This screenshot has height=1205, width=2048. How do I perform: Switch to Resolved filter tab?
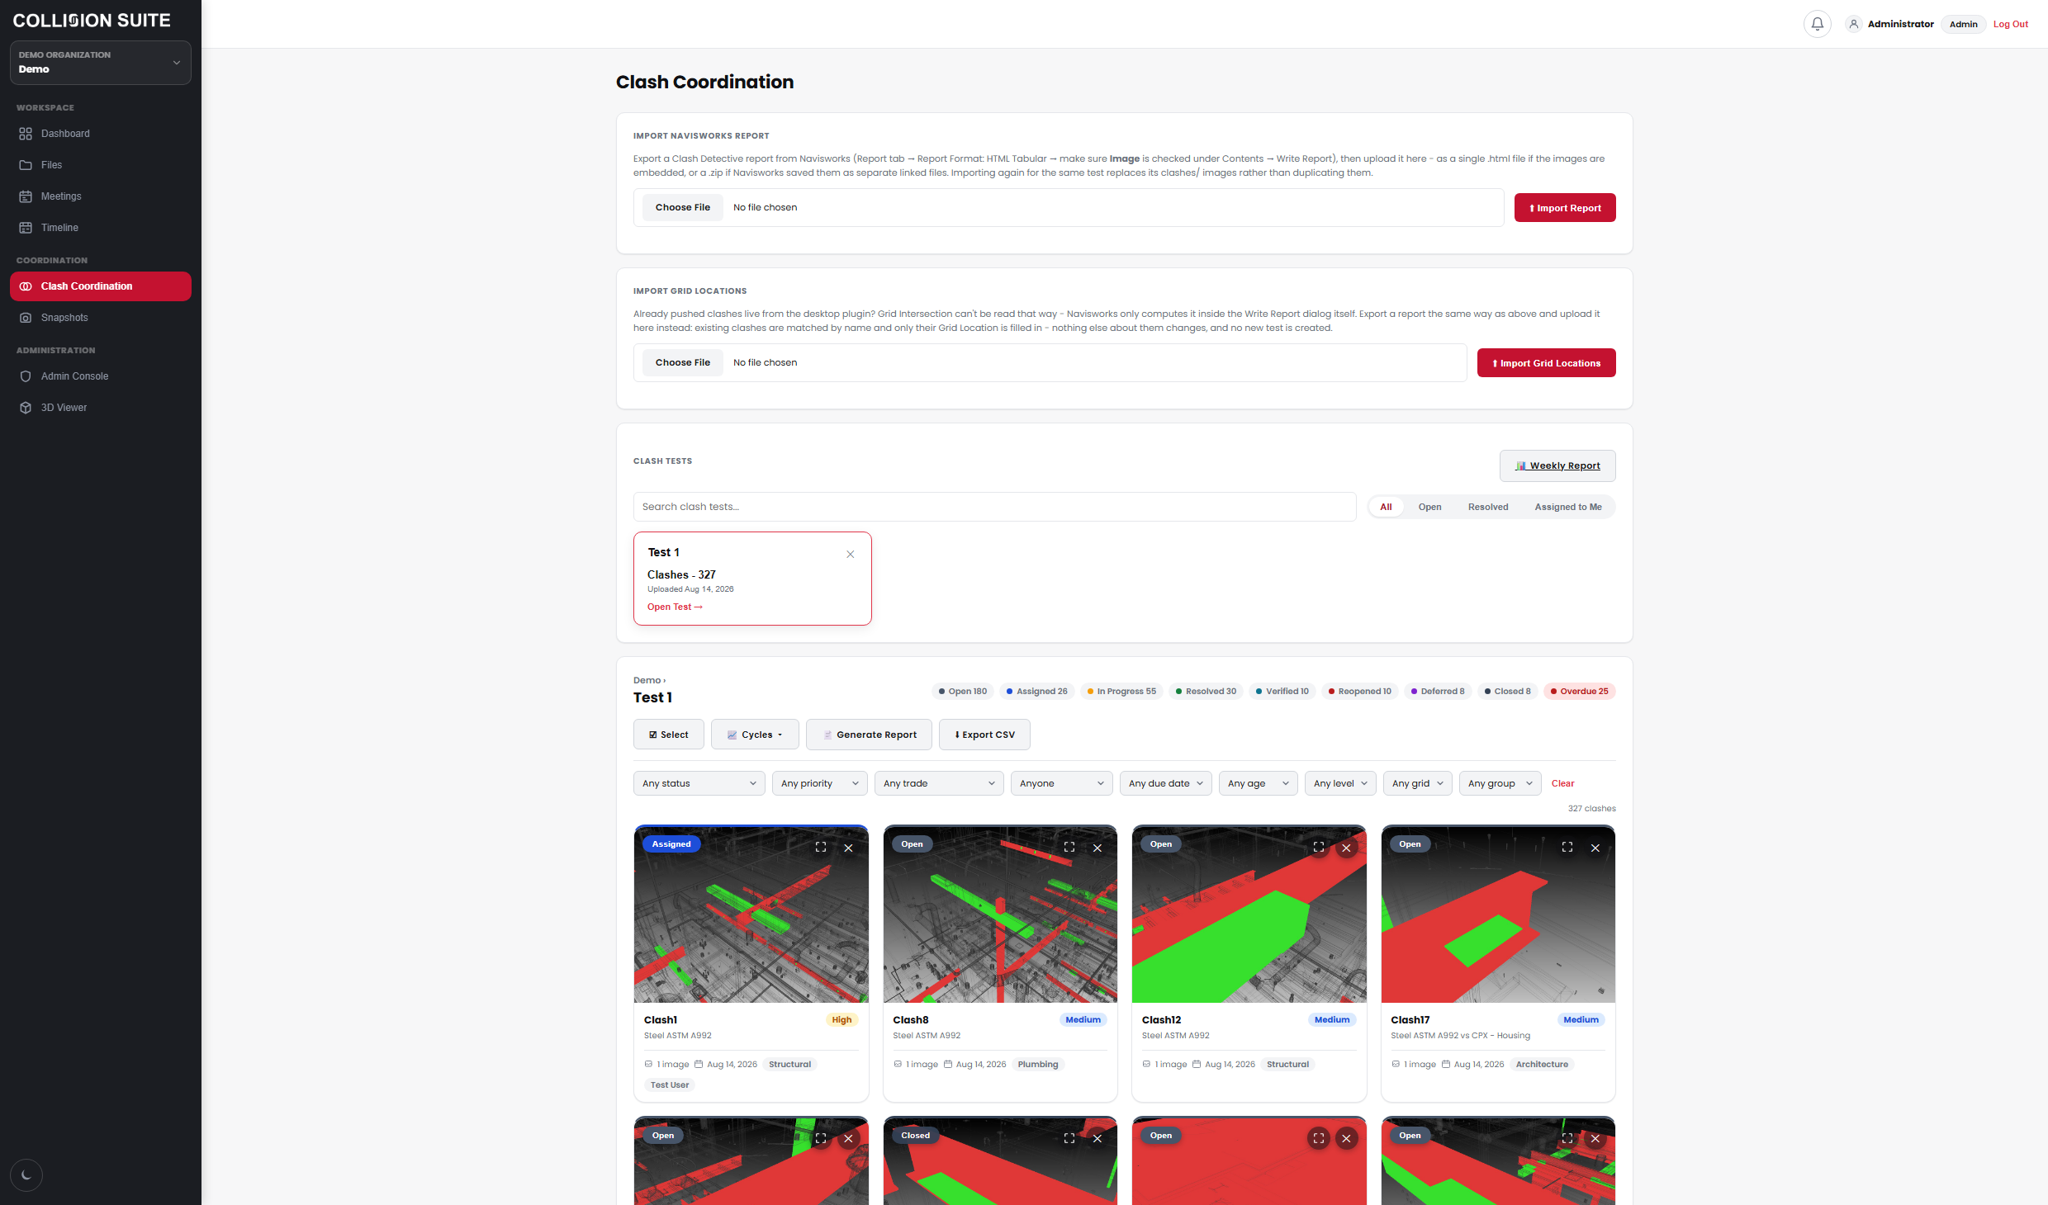pyautogui.click(x=1488, y=507)
